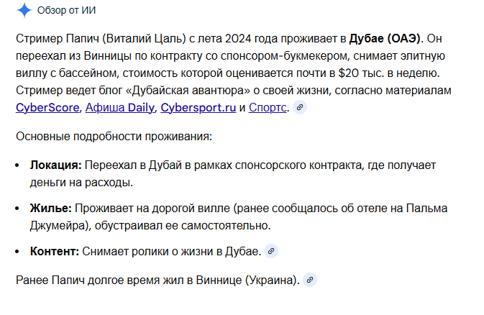Image resolution: width=484 pixels, height=315 pixels.
Task: Follow the Cybersport.ru link
Action: (198, 108)
